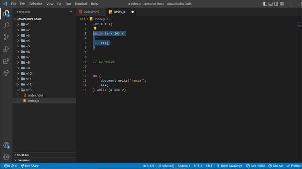Click Ln 3, Col 1 cursor position

point(159,166)
